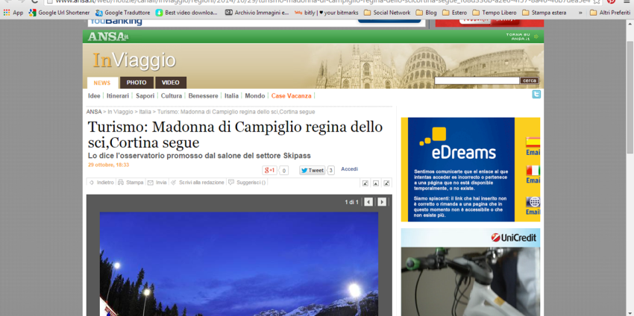This screenshot has width=634, height=316.
Task: Open the Cultura section
Action: point(172,96)
